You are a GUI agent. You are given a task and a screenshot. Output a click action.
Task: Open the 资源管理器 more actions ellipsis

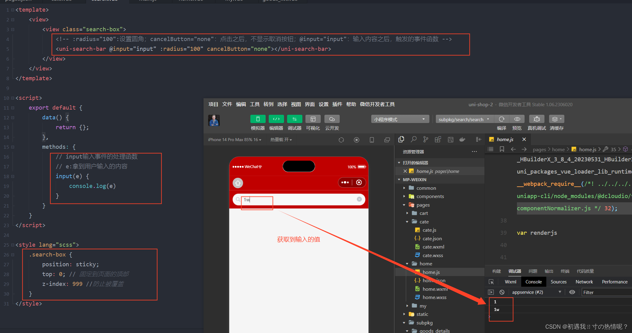pyautogui.click(x=474, y=152)
